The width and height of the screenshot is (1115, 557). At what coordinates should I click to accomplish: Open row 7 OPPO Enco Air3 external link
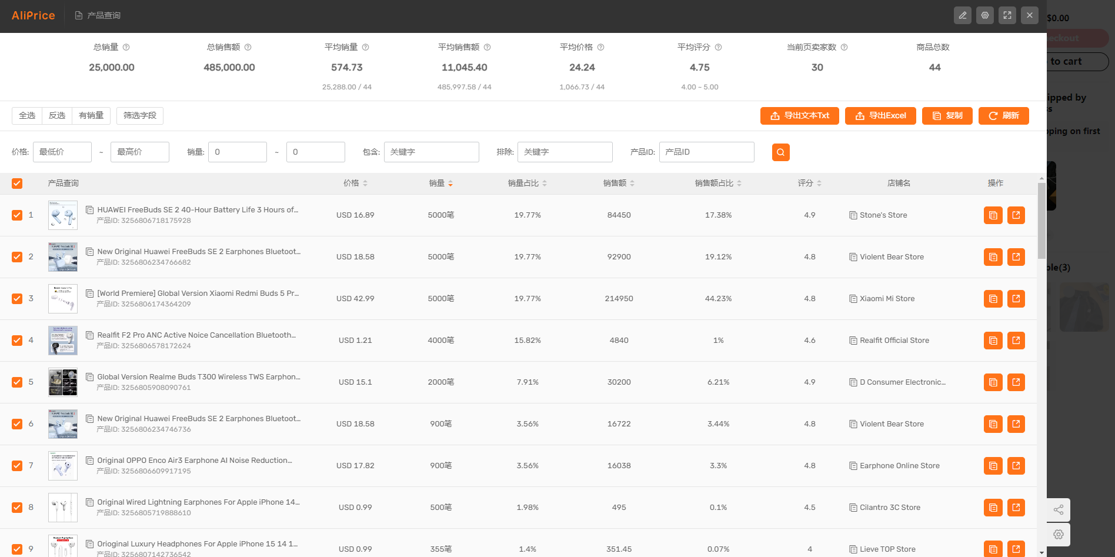(x=1016, y=466)
